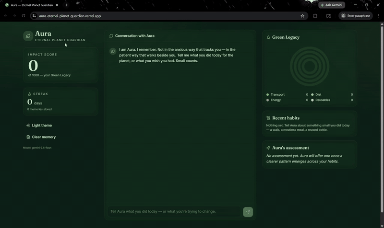The image size is (384, 228).
Task: Click Clear memory
Action: click(x=41, y=137)
